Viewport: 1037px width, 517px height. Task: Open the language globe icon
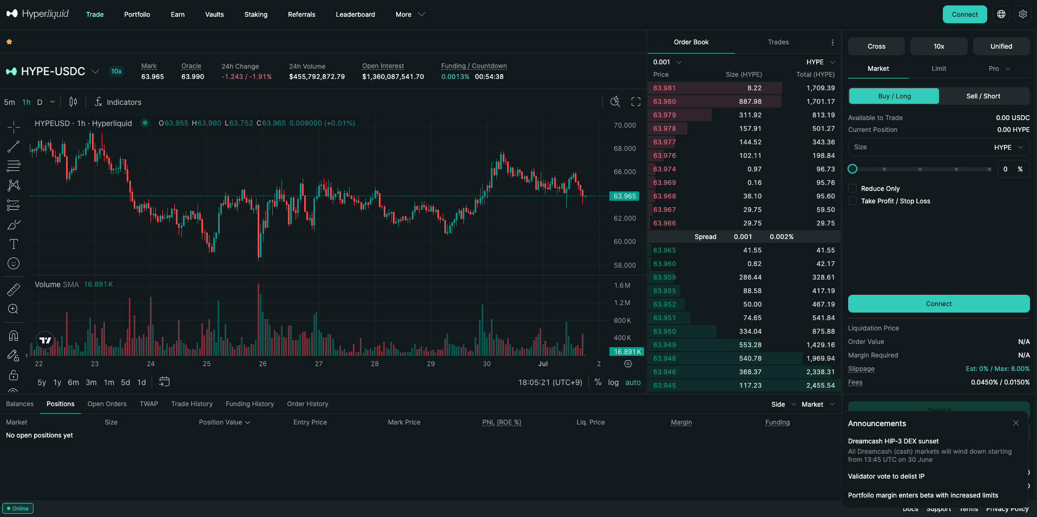click(x=1001, y=15)
